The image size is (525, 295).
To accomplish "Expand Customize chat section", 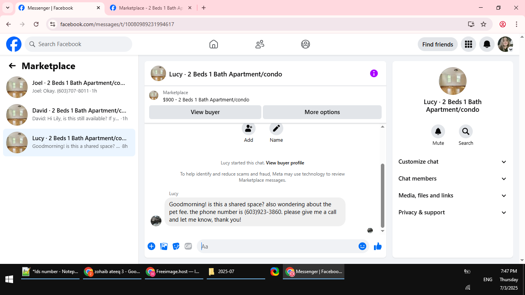I will point(453,162).
